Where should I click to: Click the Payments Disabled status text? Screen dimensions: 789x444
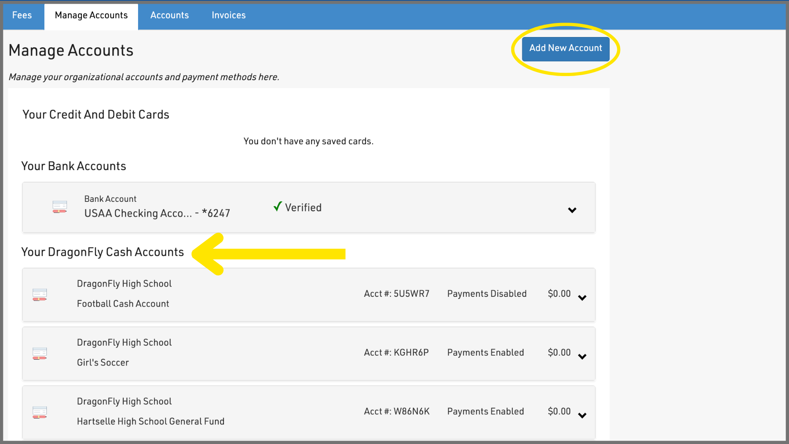[487, 294]
